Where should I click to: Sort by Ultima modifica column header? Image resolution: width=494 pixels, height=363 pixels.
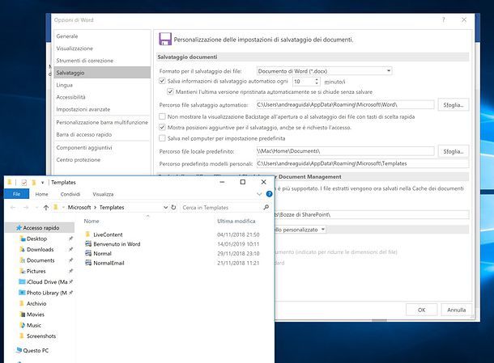pyautogui.click(x=236, y=222)
